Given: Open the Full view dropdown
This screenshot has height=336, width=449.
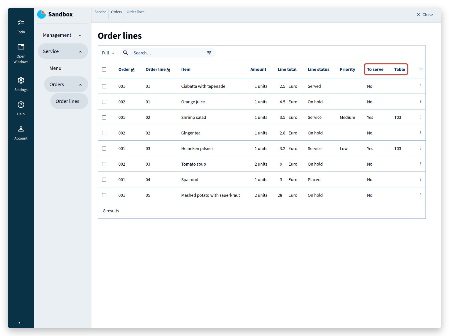Looking at the screenshot, I should pyautogui.click(x=108, y=53).
